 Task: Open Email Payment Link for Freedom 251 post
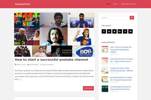point(122,60)
